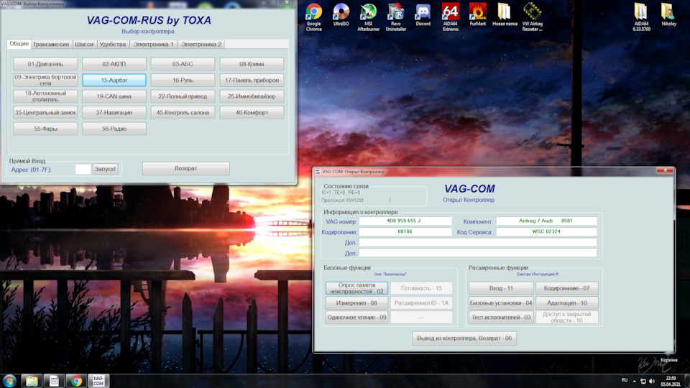Switch to the Трансмиссия tab
Image resolution: width=690 pixels, height=388 pixels.
click(51, 45)
